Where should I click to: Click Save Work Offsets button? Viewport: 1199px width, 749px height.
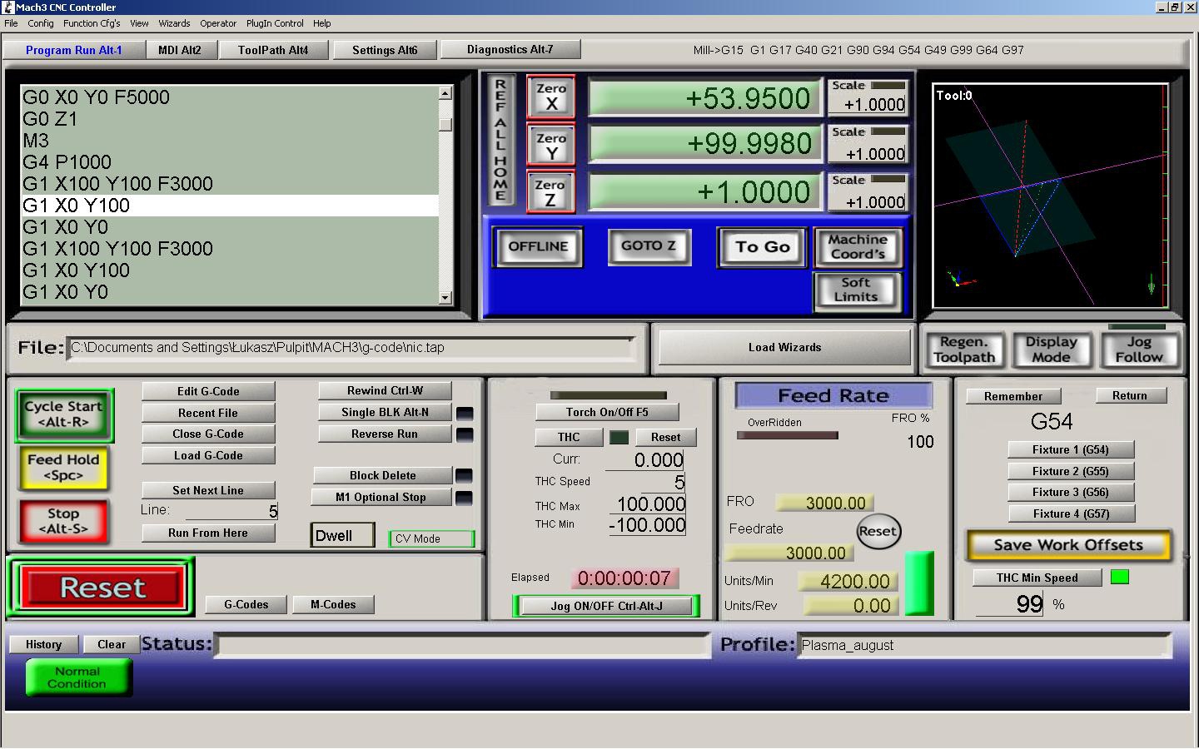1068,545
